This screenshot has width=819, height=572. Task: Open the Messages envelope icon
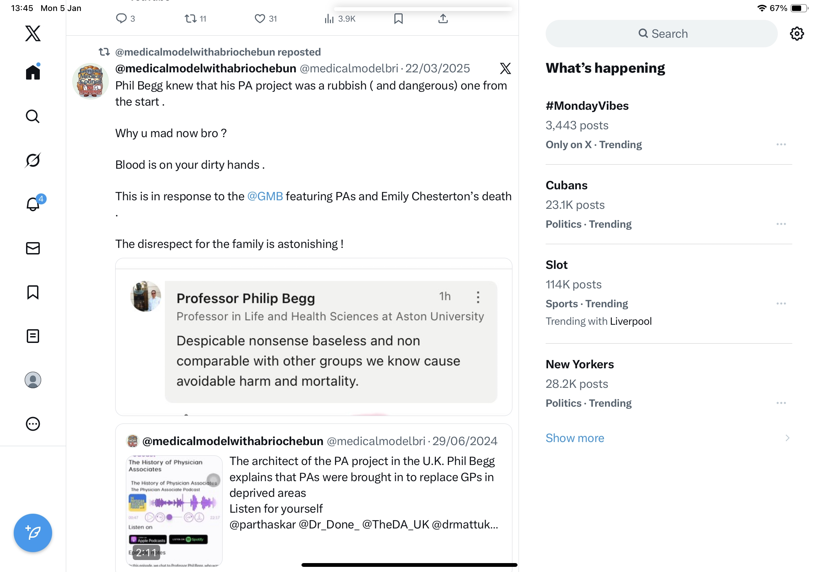pyautogui.click(x=33, y=248)
